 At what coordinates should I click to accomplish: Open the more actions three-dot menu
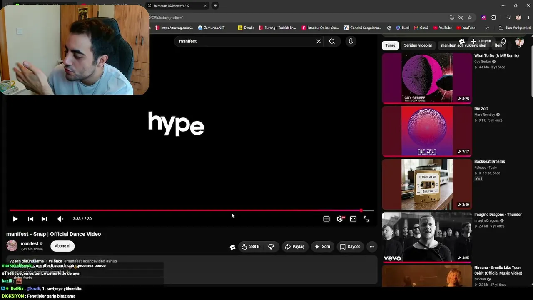pos(372,247)
